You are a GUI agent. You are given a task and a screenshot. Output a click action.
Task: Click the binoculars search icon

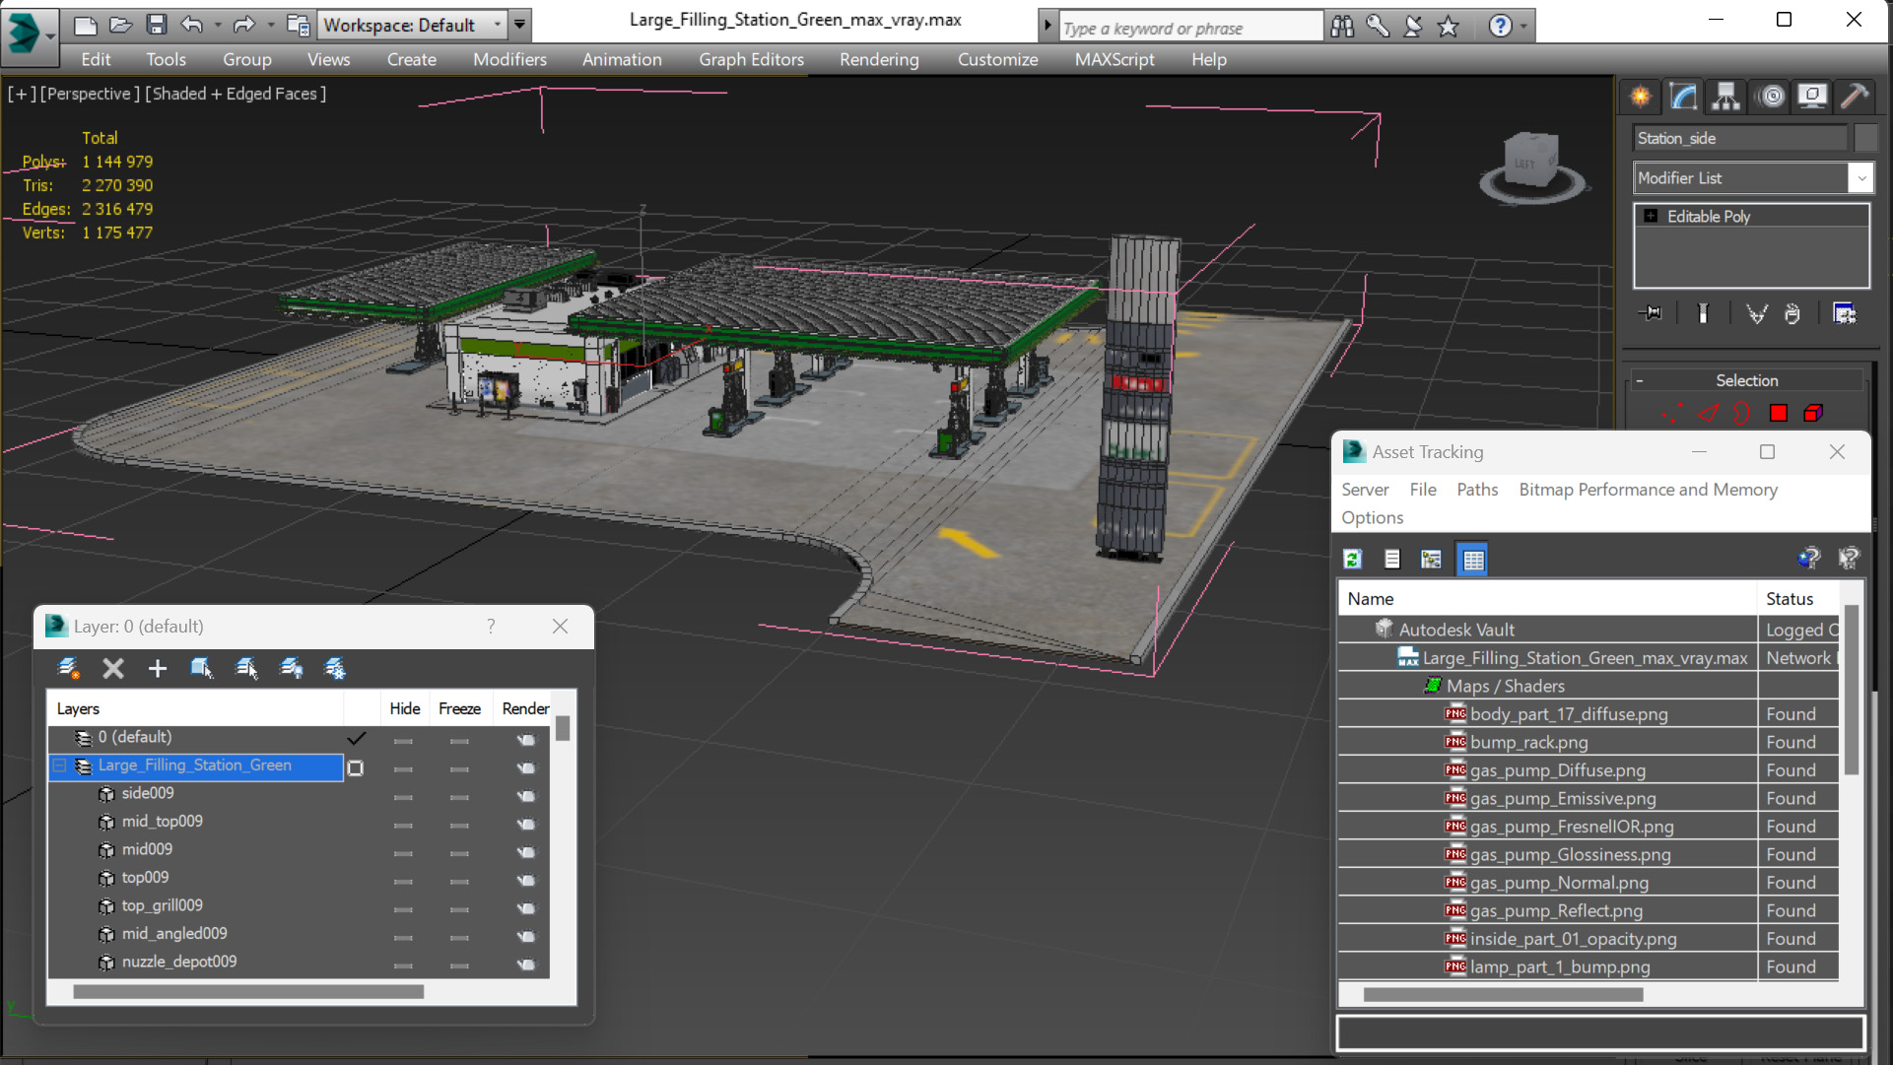(x=1342, y=27)
